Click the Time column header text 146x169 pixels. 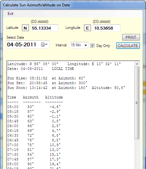pyautogui.click(x=12, y=97)
